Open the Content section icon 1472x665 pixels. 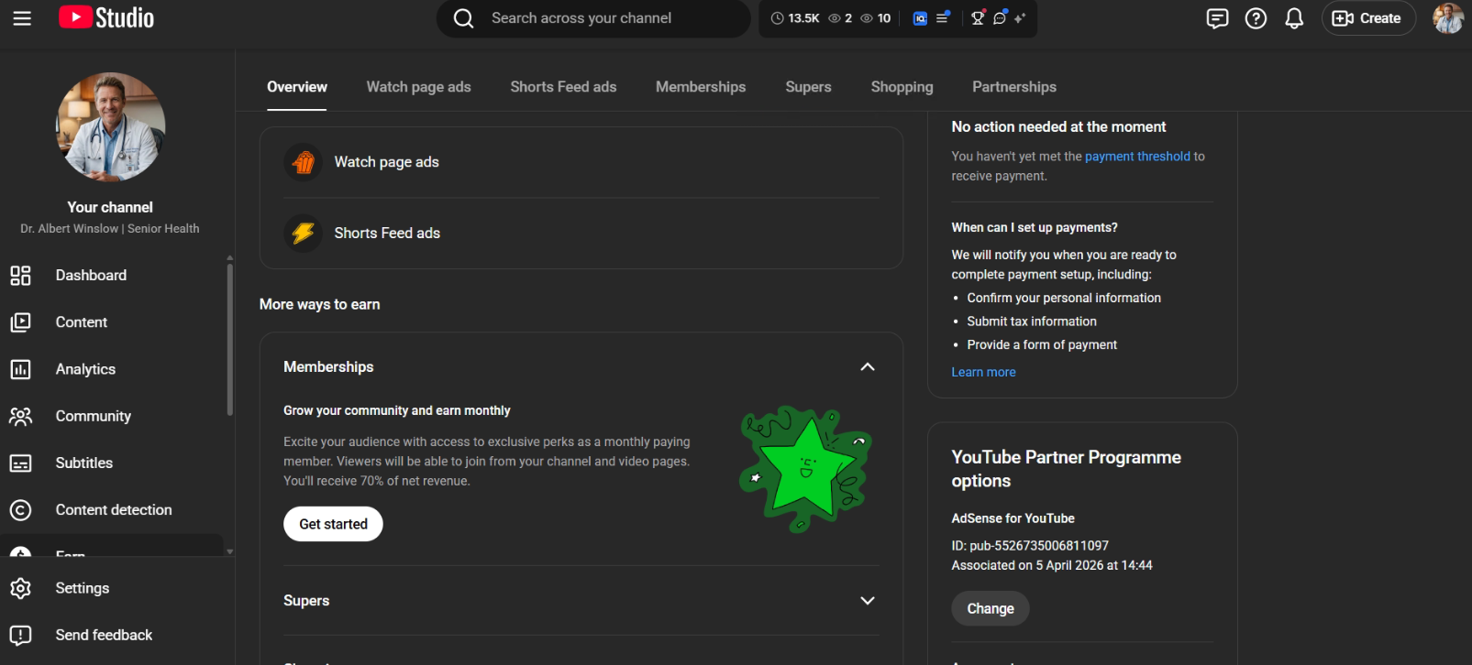coord(20,322)
